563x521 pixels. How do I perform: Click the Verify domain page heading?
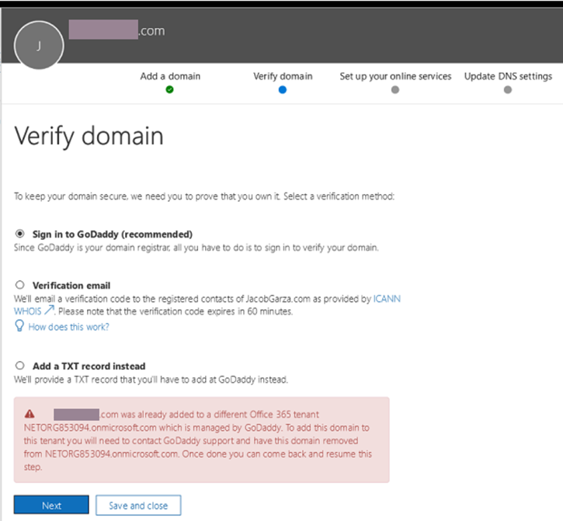click(x=89, y=136)
